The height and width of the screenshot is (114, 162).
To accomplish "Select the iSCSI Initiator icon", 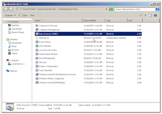I will (37, 46).
